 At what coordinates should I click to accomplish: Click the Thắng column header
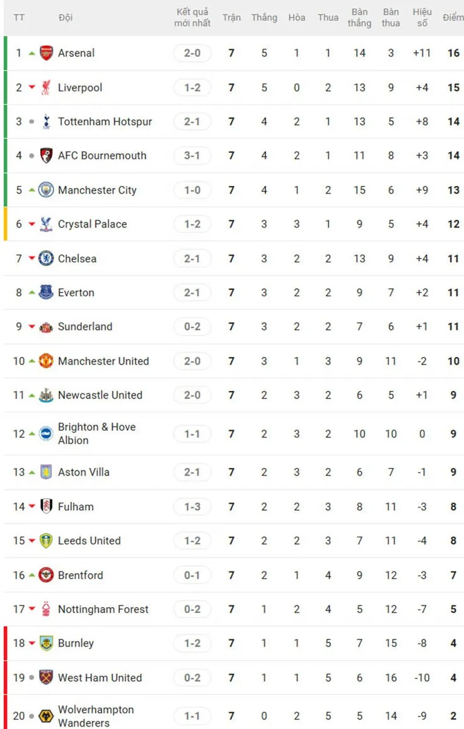(264, 18)
